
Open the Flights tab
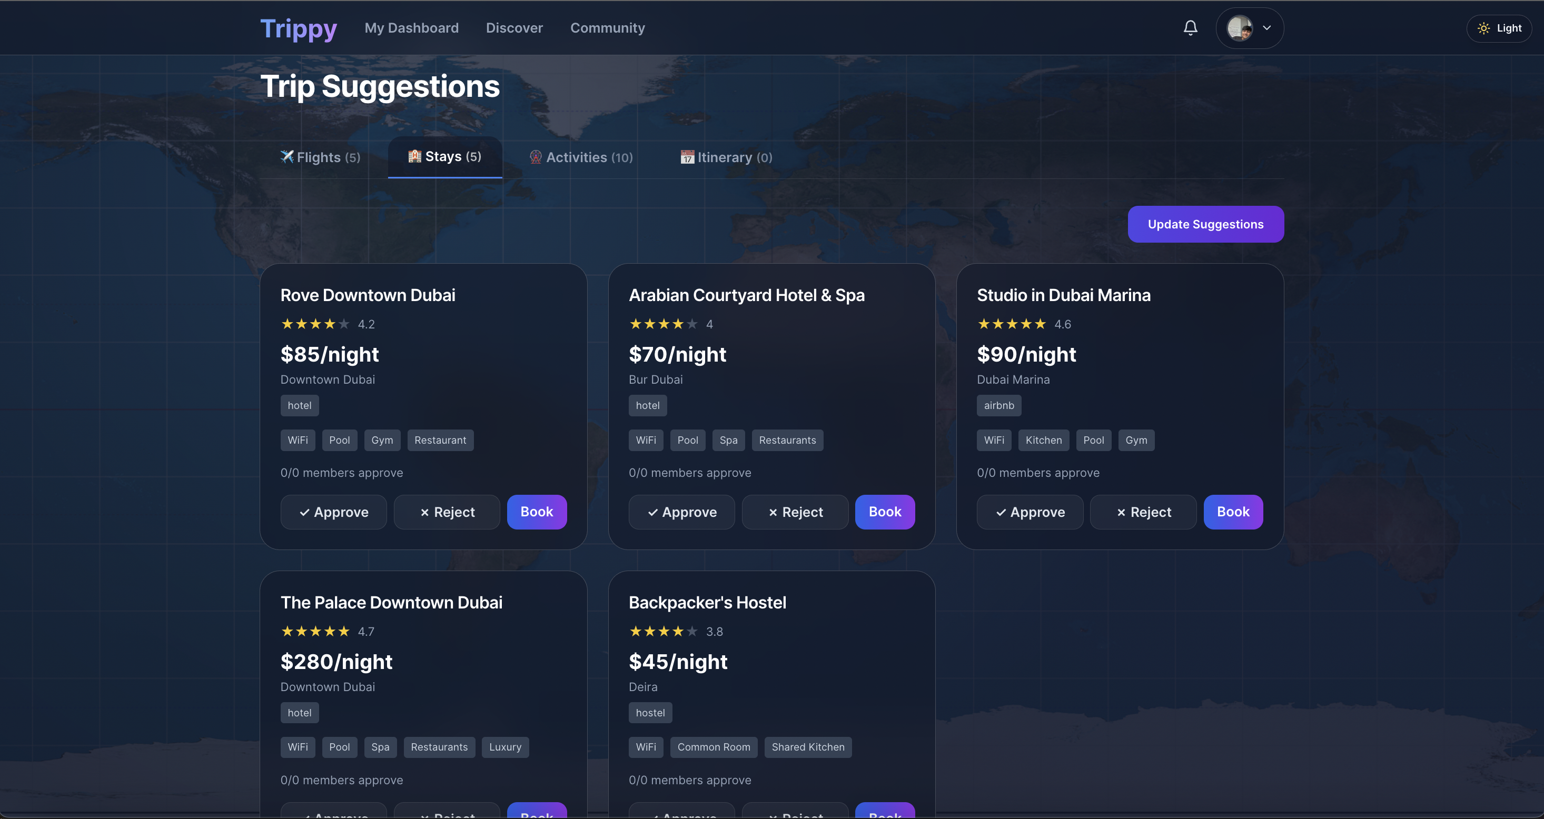(x=321, y=157)
